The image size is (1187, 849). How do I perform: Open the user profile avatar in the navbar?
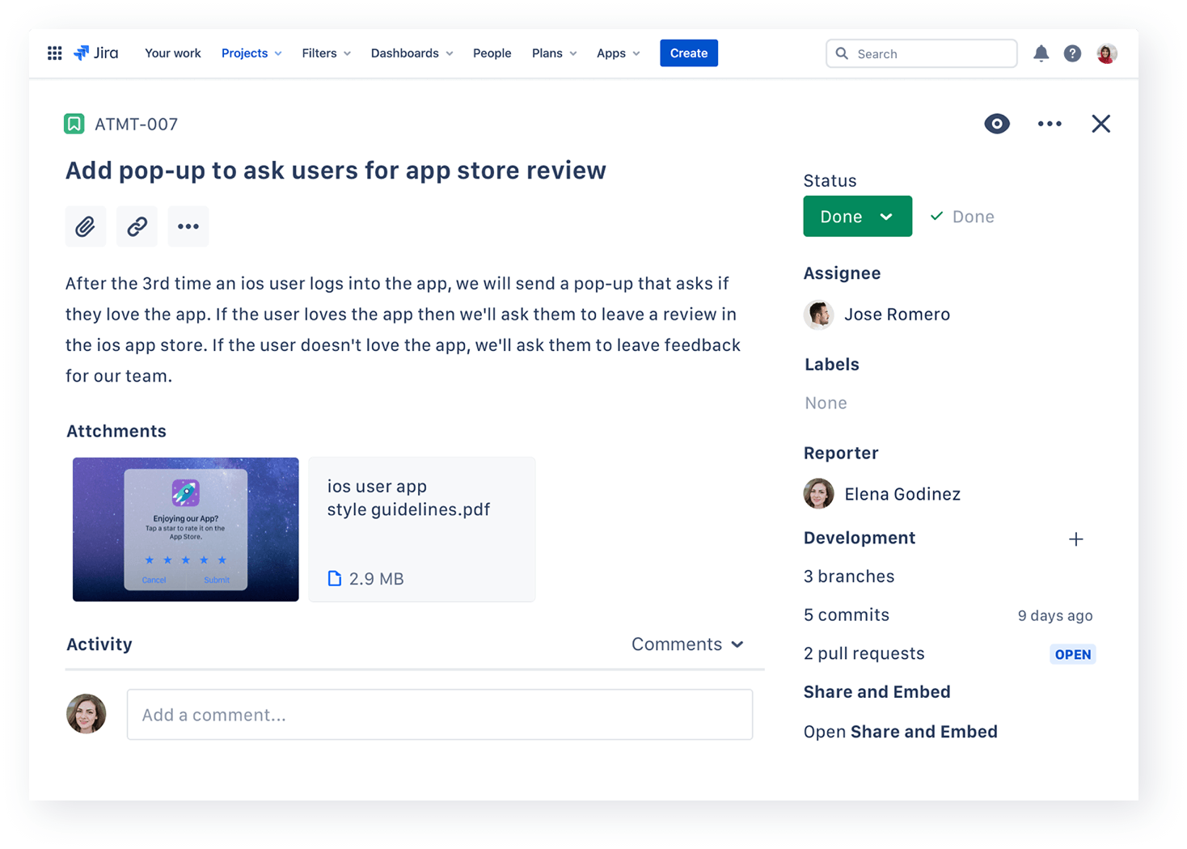point(1107,53)
